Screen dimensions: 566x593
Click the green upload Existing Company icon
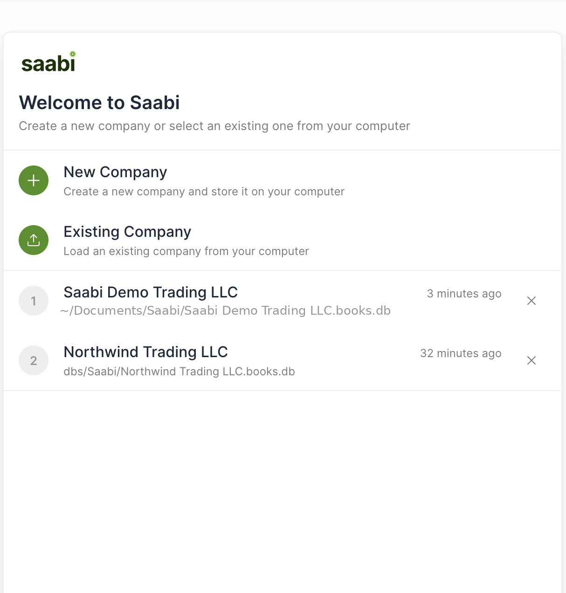[x=34, y=240]
